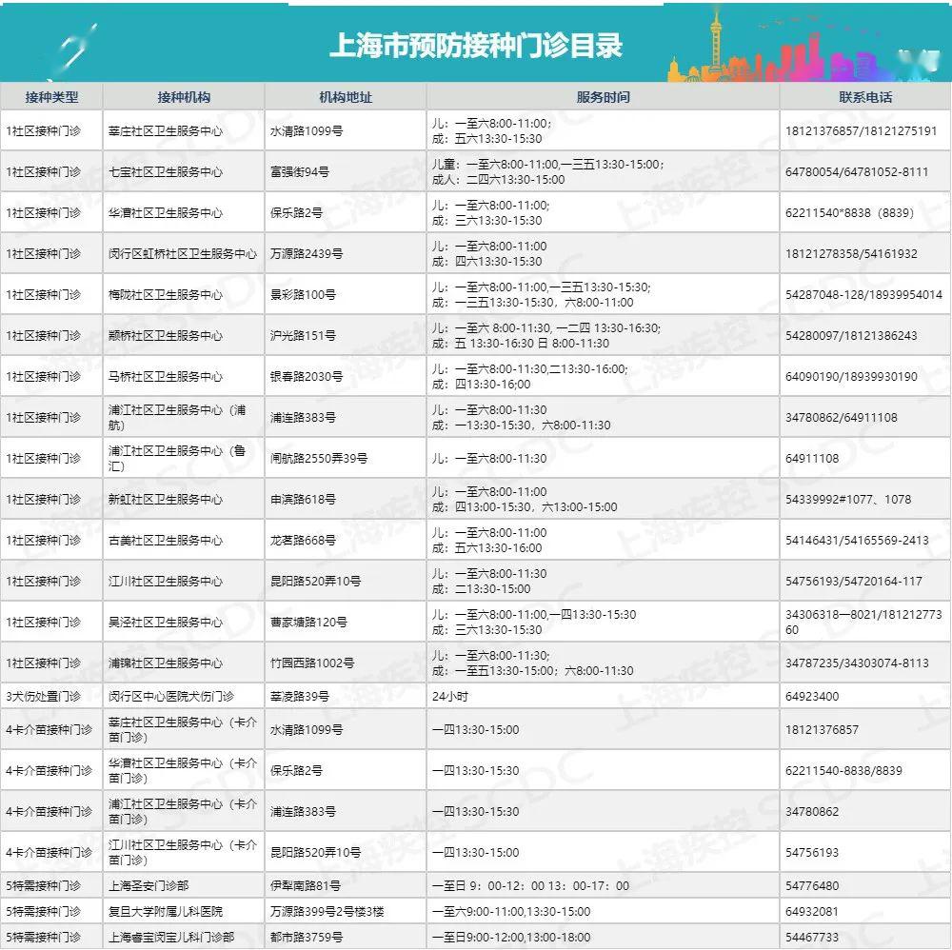Click phone number 64923400
The height and width of the screenshot is (950, 952).
point(812,697)
